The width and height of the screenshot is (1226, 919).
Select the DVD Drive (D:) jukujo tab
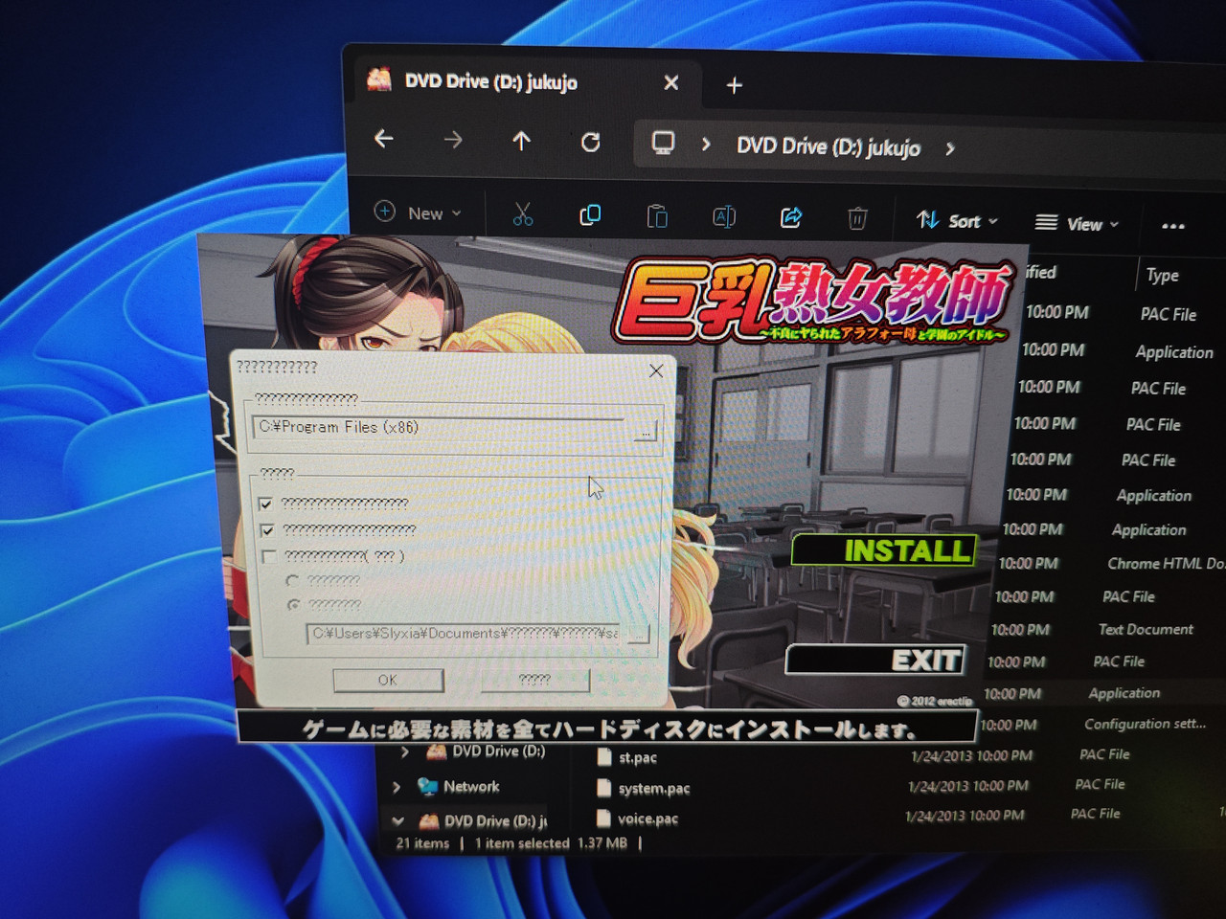pos(525,82)
